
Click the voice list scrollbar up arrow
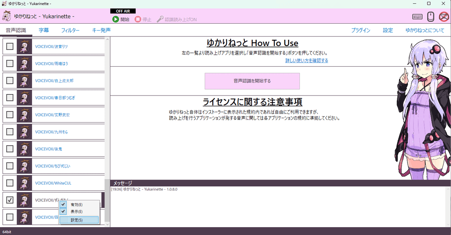pyautogui.click(x=107, y=39)
